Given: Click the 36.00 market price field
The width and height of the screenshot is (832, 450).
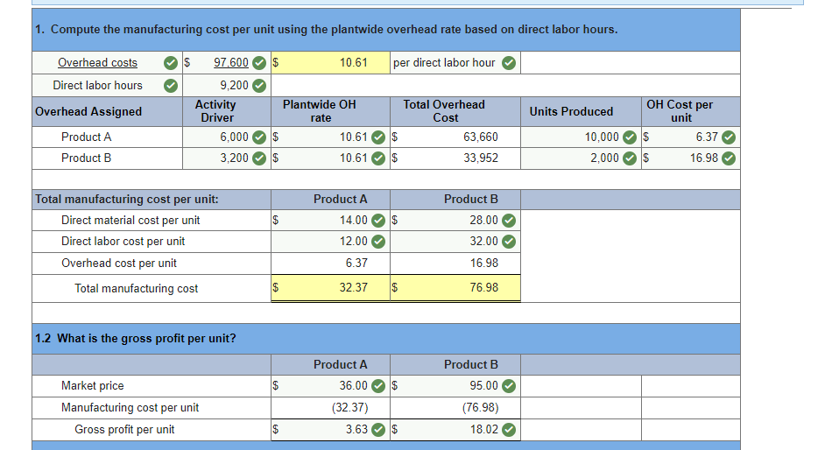Looking at the screenshot, I should point(330,386).
